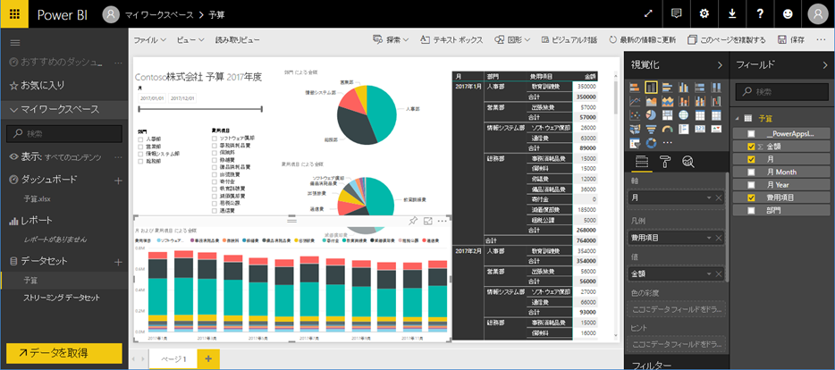Click the 保存 button
Image resolution: width=835 pixels, height=370 pixels.
coord(791,40)
